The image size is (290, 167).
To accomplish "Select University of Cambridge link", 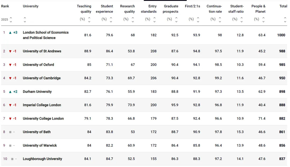I will tap(42, 78).
